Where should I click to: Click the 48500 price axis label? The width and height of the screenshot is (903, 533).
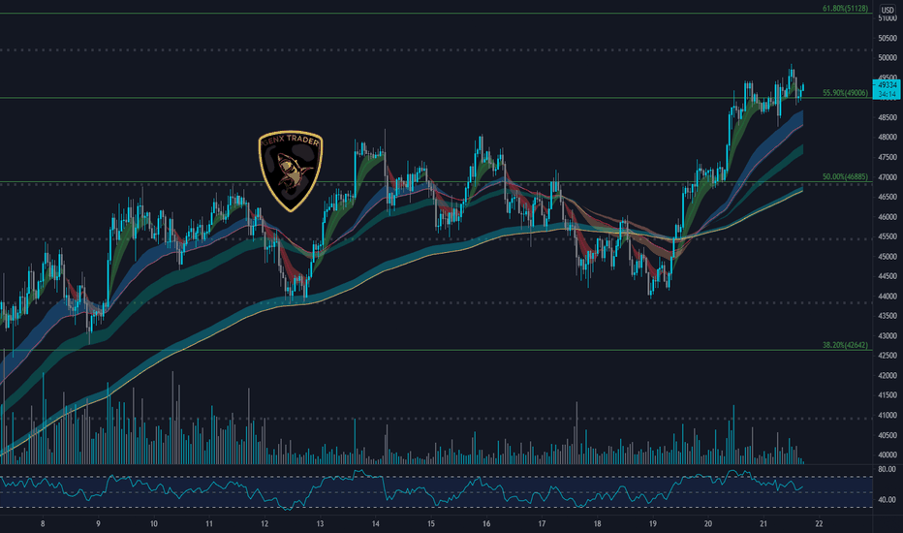[x=887, y=117]
